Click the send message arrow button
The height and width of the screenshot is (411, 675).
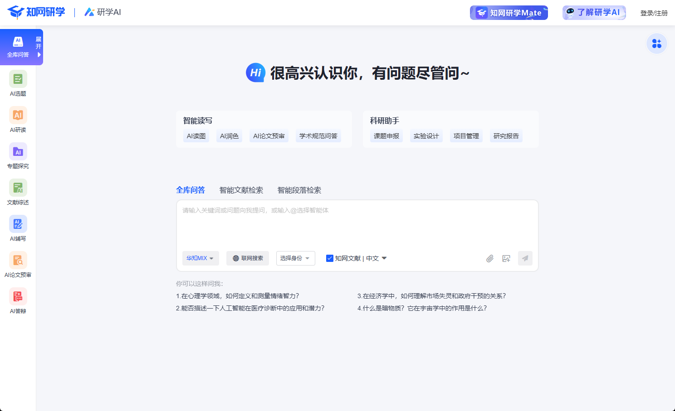coord(525,258)
